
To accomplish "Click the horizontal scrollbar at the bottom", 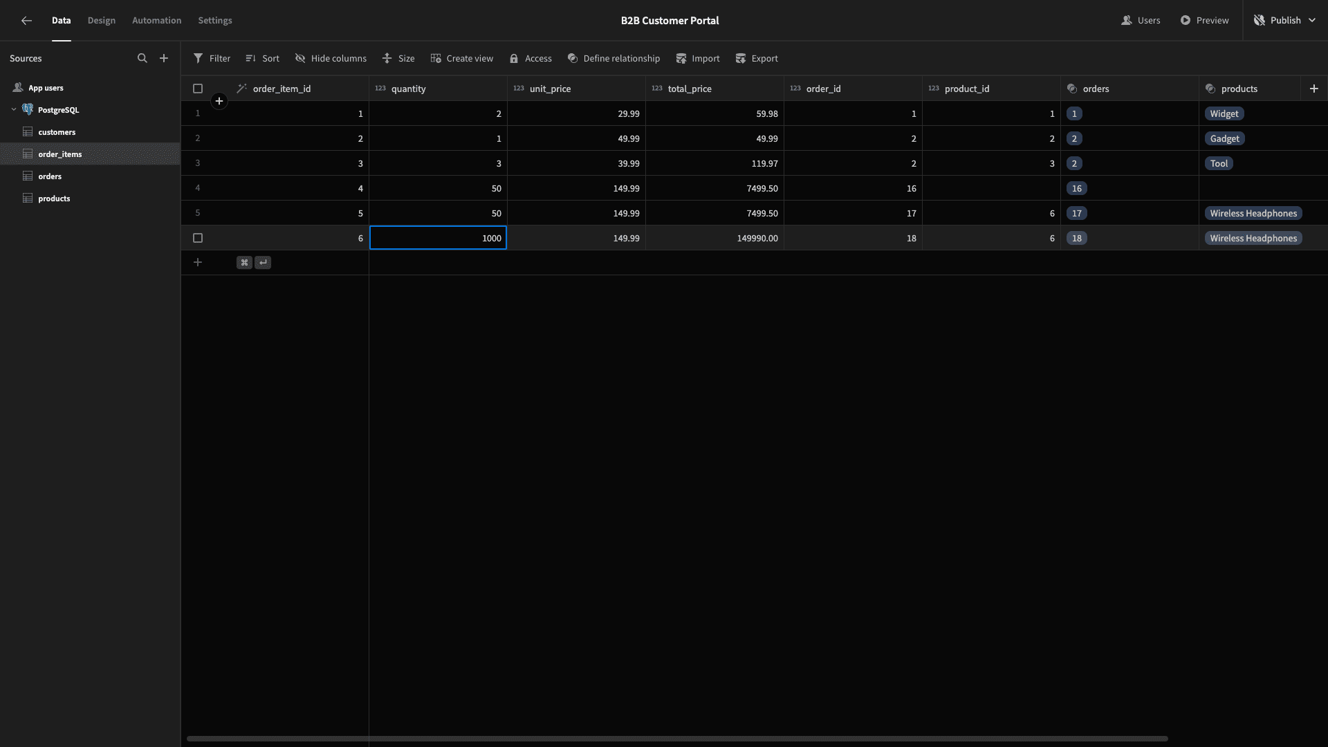I will pyautogui.click(x=677, y=739).
